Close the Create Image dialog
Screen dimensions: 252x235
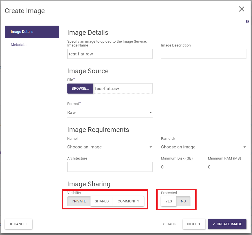coord(241,9)
